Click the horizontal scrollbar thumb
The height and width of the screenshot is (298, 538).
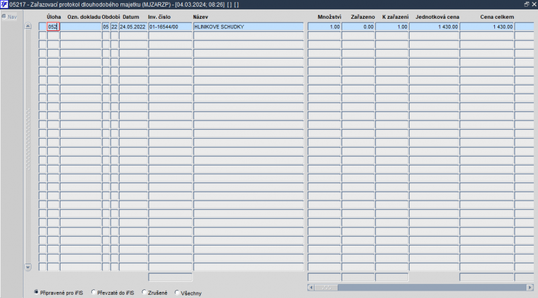326,287
